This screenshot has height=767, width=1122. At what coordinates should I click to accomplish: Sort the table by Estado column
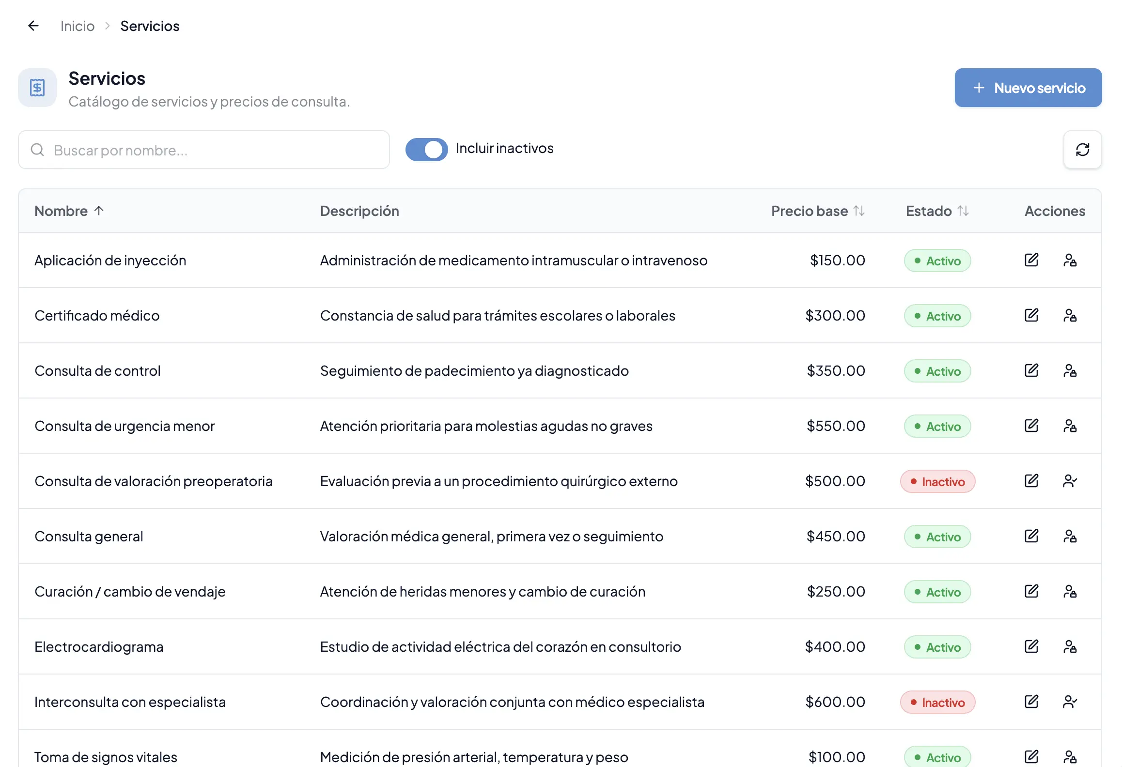click(x=937, y=211)
